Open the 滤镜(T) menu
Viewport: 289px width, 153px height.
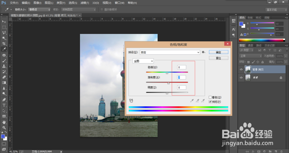point(85,3)
